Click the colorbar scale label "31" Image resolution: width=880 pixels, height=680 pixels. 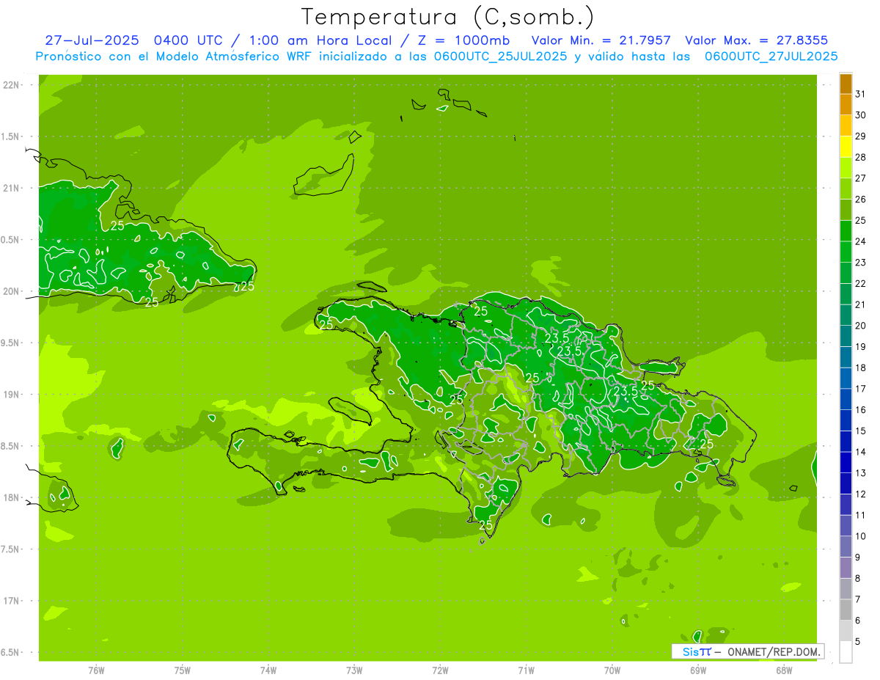coord(861,94)
